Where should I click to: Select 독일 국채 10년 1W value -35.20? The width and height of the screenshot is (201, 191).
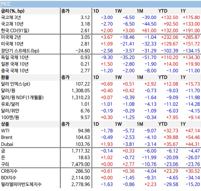(x=127, y=57)
